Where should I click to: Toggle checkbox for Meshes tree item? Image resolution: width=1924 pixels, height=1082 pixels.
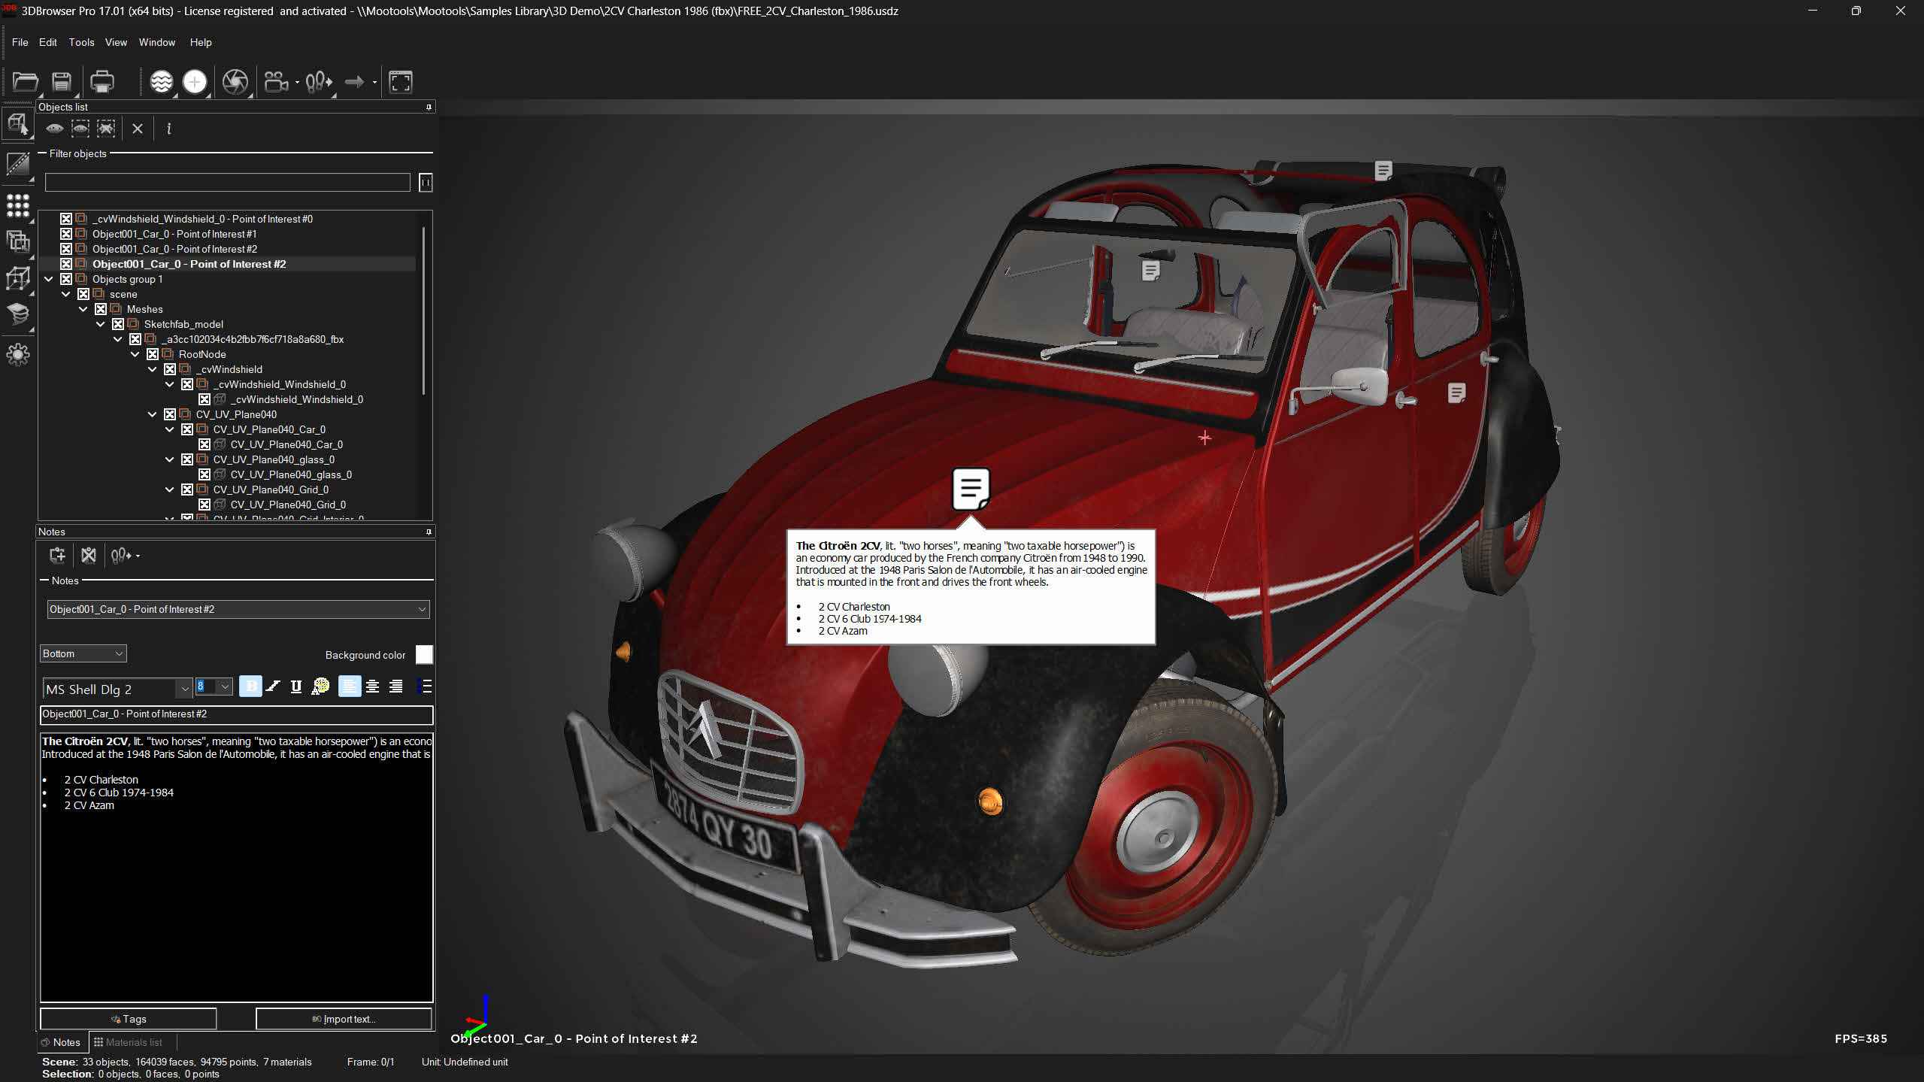click(x=101, y=309)
